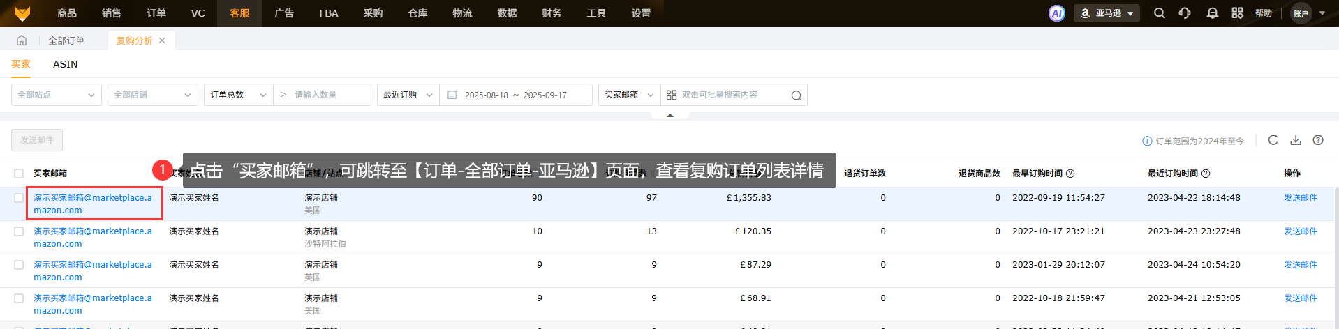Image resolution: width=1339 pixels, height=329 pixels.
Task: Open the apps grid icon
Action: 1237,13
